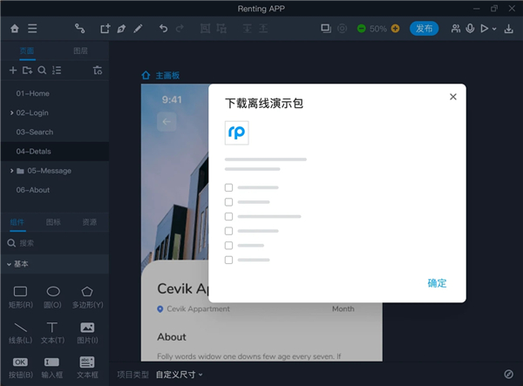523x386 pixels.
Task: Select the pencil drawing tool
Action: [138, 29]
